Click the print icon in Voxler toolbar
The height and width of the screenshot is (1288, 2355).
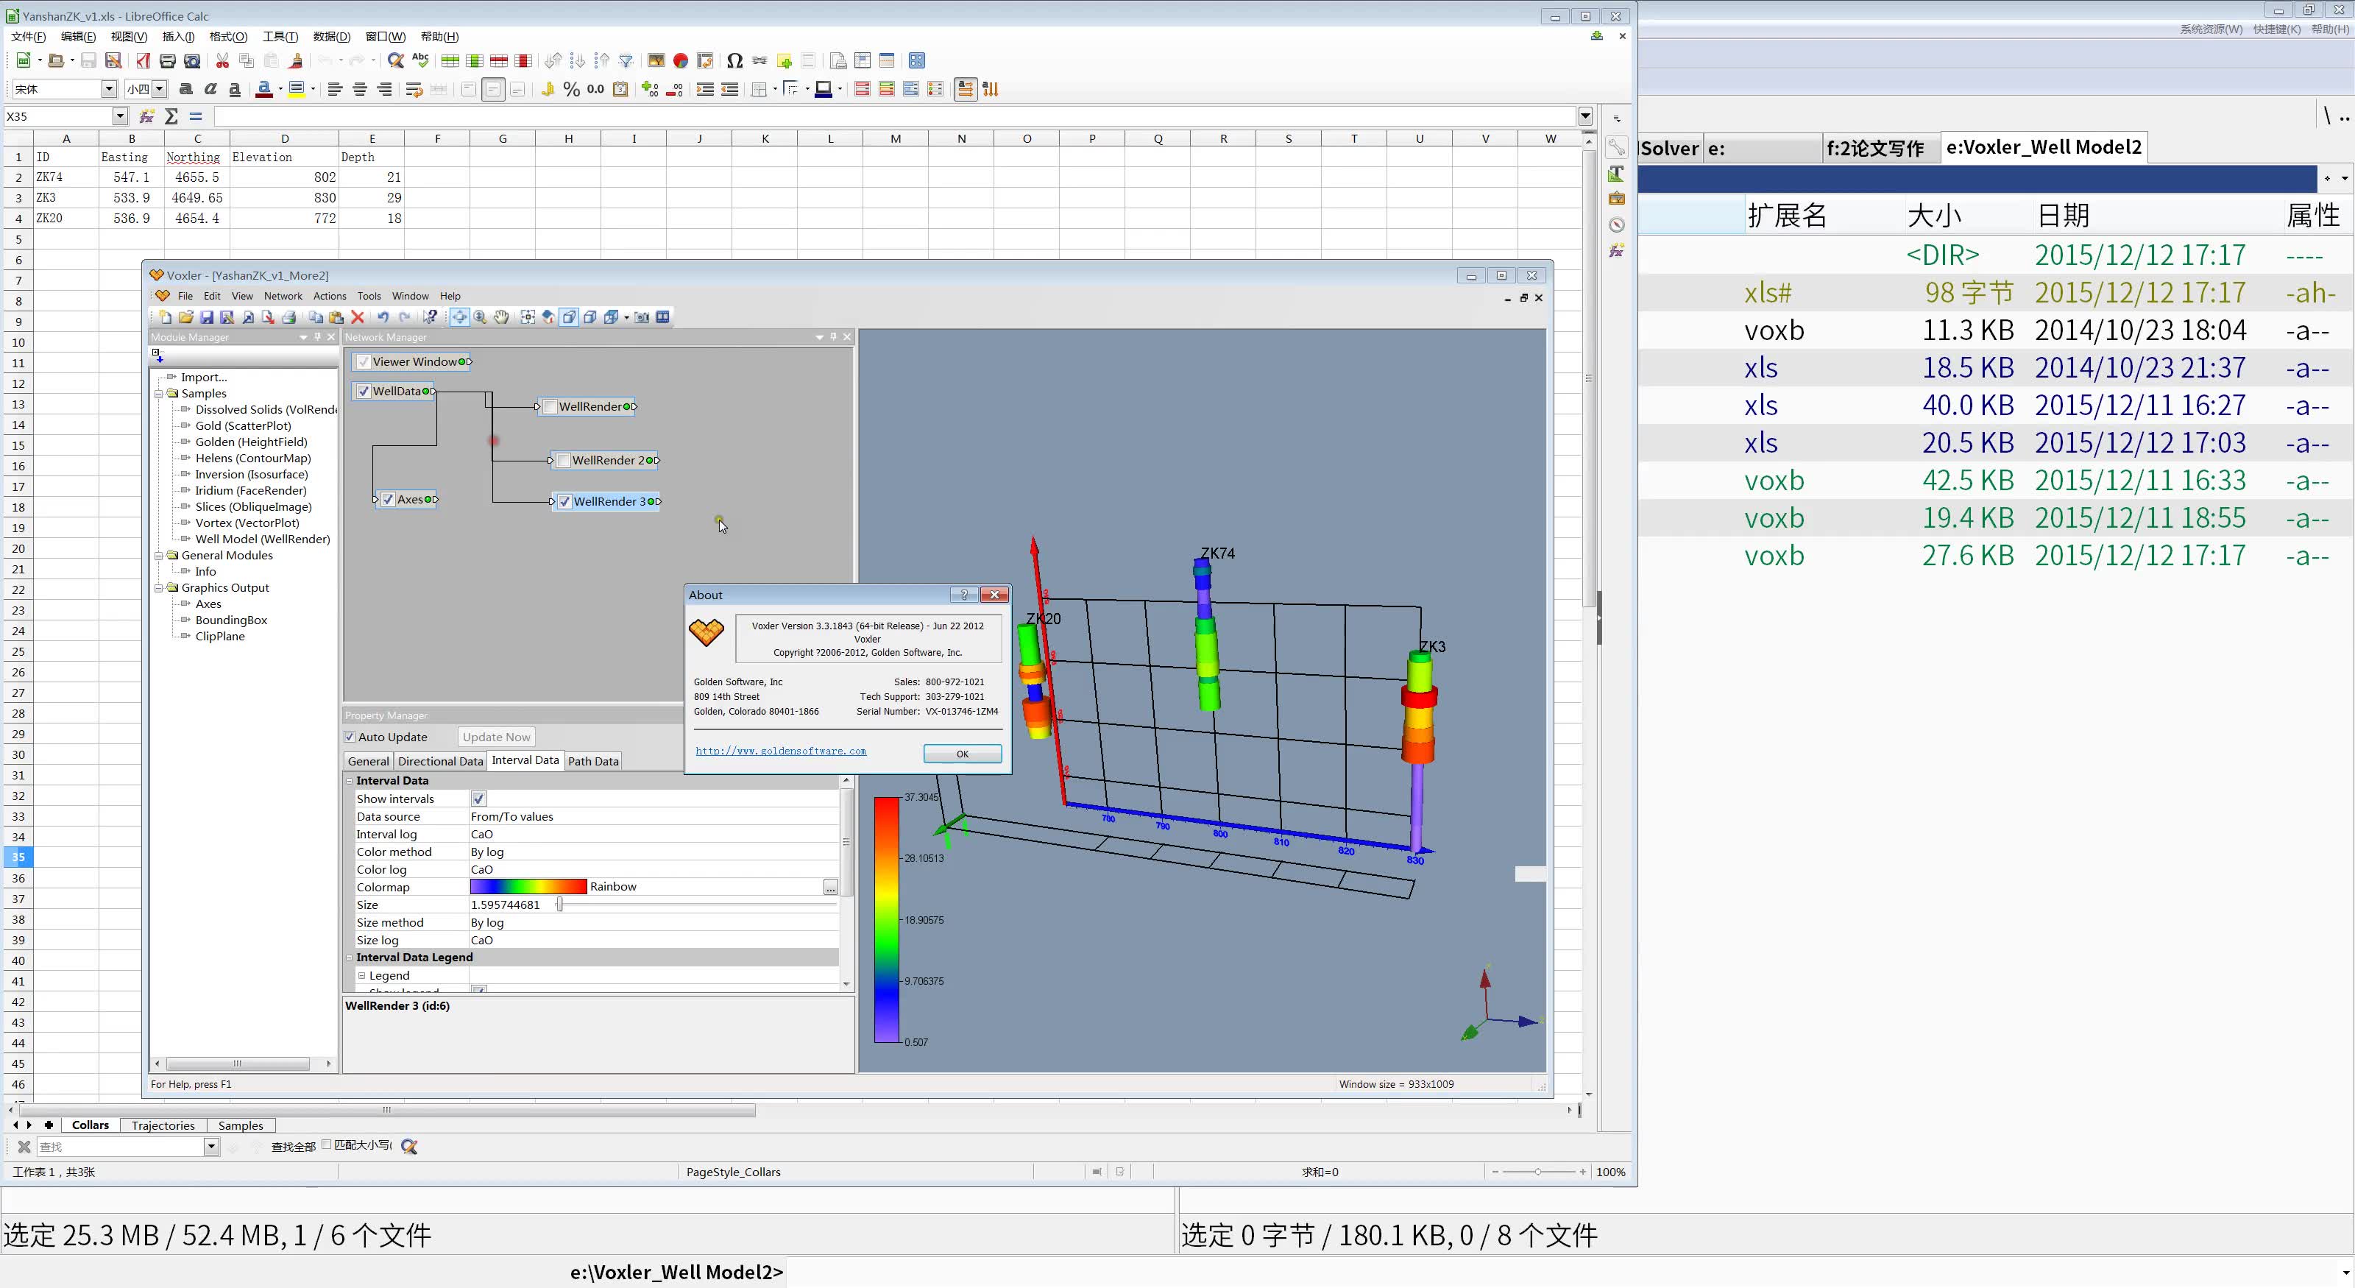[x=289, y=317]
